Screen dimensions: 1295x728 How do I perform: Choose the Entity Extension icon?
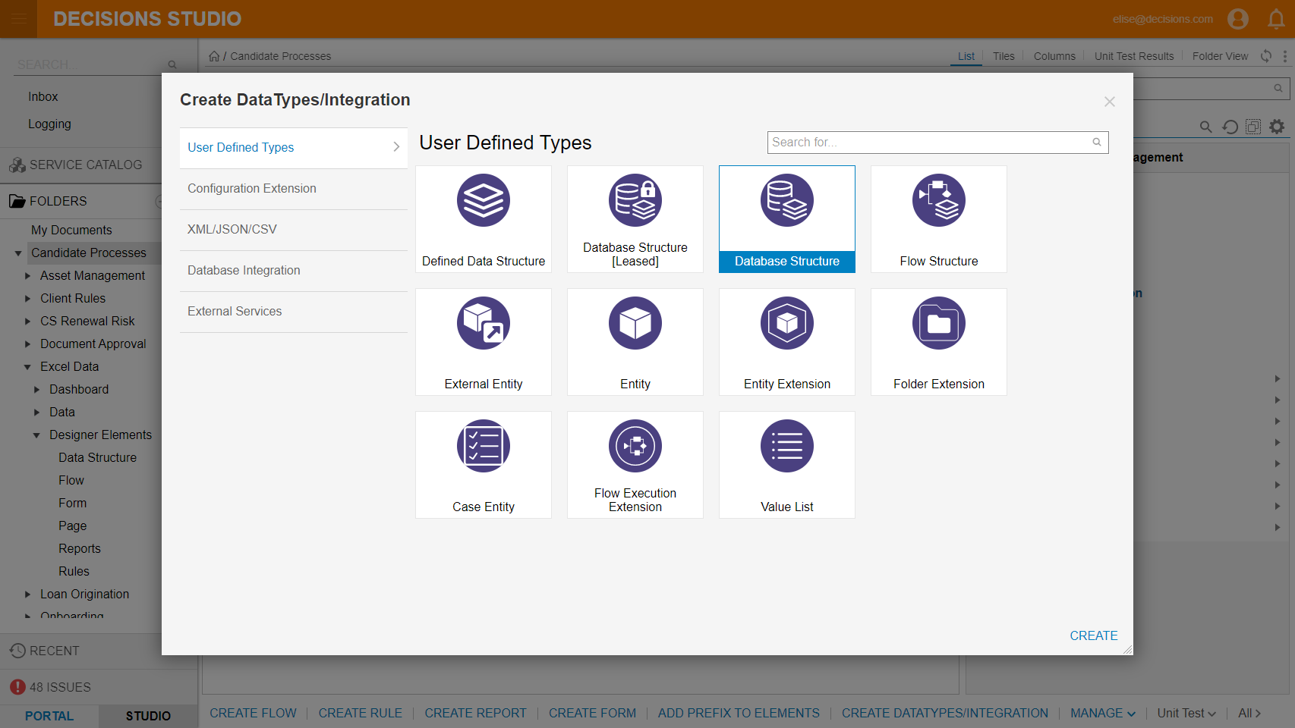(x=787, y=323)
